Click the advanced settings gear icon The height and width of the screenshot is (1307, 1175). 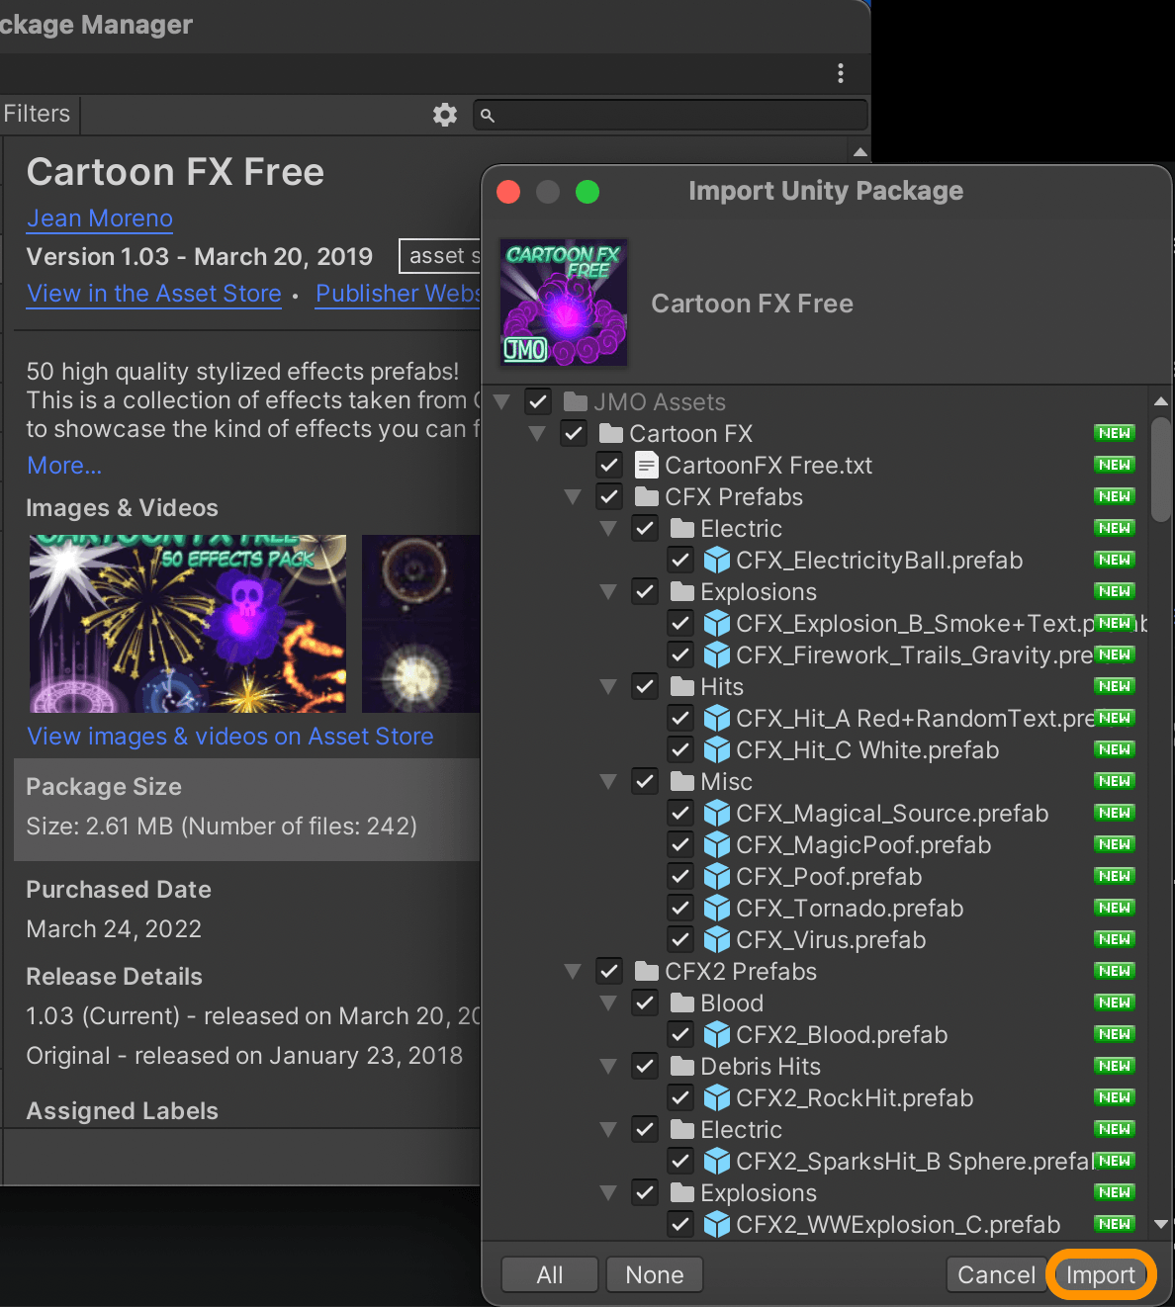pos(444,115)
